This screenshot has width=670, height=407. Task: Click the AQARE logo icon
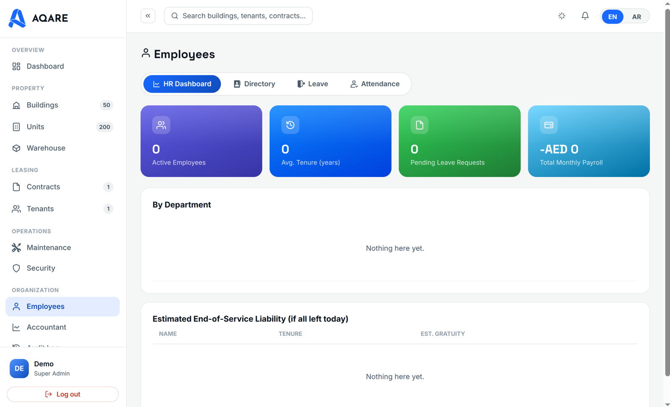pos(17,18)
